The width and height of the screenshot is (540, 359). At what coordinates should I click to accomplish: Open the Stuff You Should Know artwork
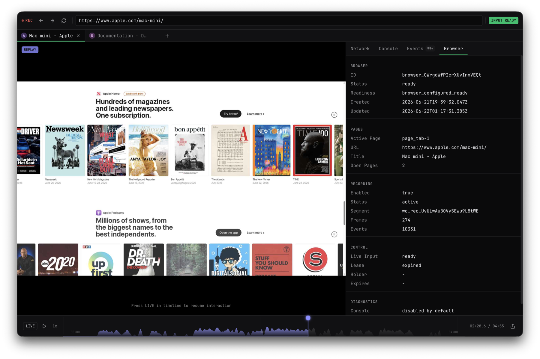(272, 260)
